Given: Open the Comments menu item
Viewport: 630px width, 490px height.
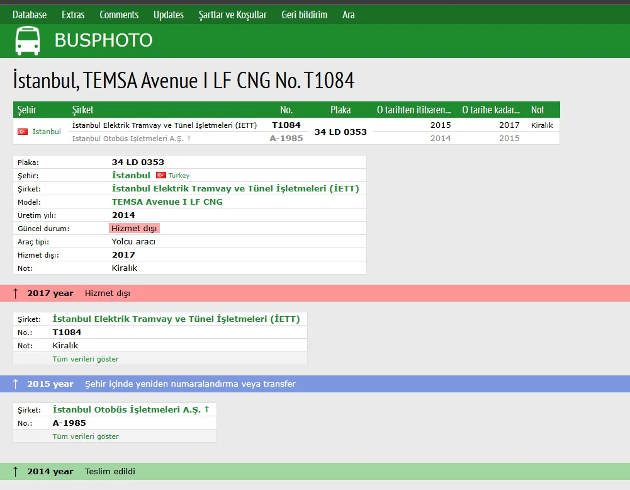Looking at the screenshot, I should (x=119, y=14).
